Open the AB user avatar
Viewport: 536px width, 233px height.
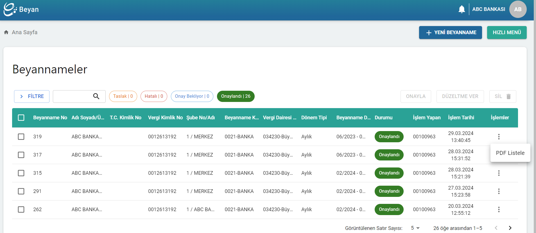click(x=518, y=9)
